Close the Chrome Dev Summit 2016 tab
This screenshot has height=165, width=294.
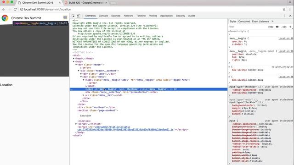(x=60, y=3)
